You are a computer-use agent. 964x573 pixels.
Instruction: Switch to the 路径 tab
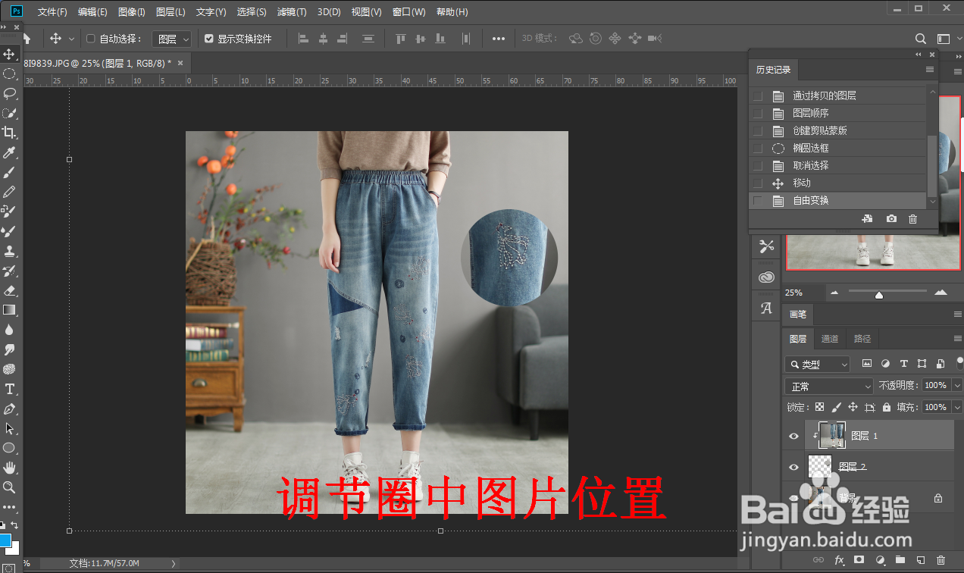pyautogui.click(x=862, y=339)
